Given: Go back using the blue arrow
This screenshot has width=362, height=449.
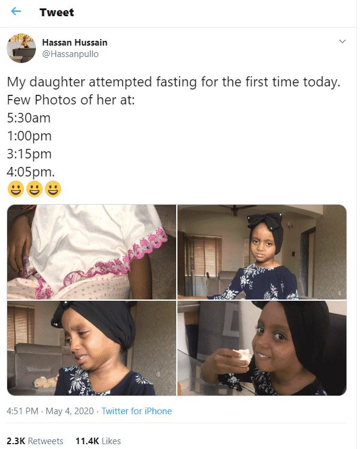Looking at the screenshot, I should coord(16,11).
